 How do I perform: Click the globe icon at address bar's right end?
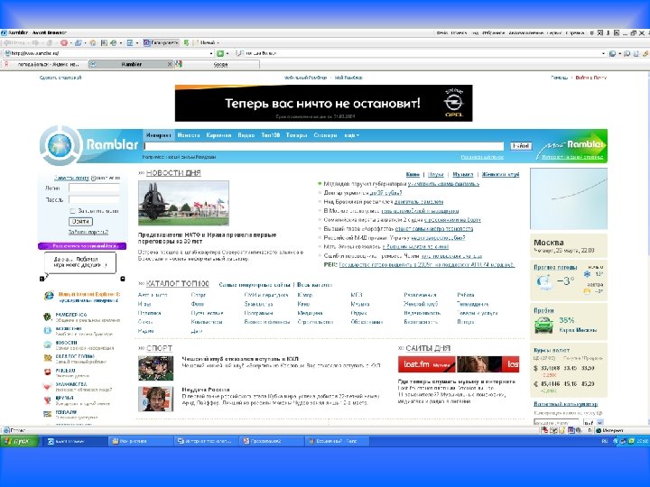[x=612, y=53]
